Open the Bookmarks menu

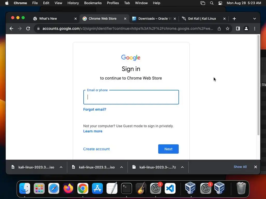[x=93, y=3]
